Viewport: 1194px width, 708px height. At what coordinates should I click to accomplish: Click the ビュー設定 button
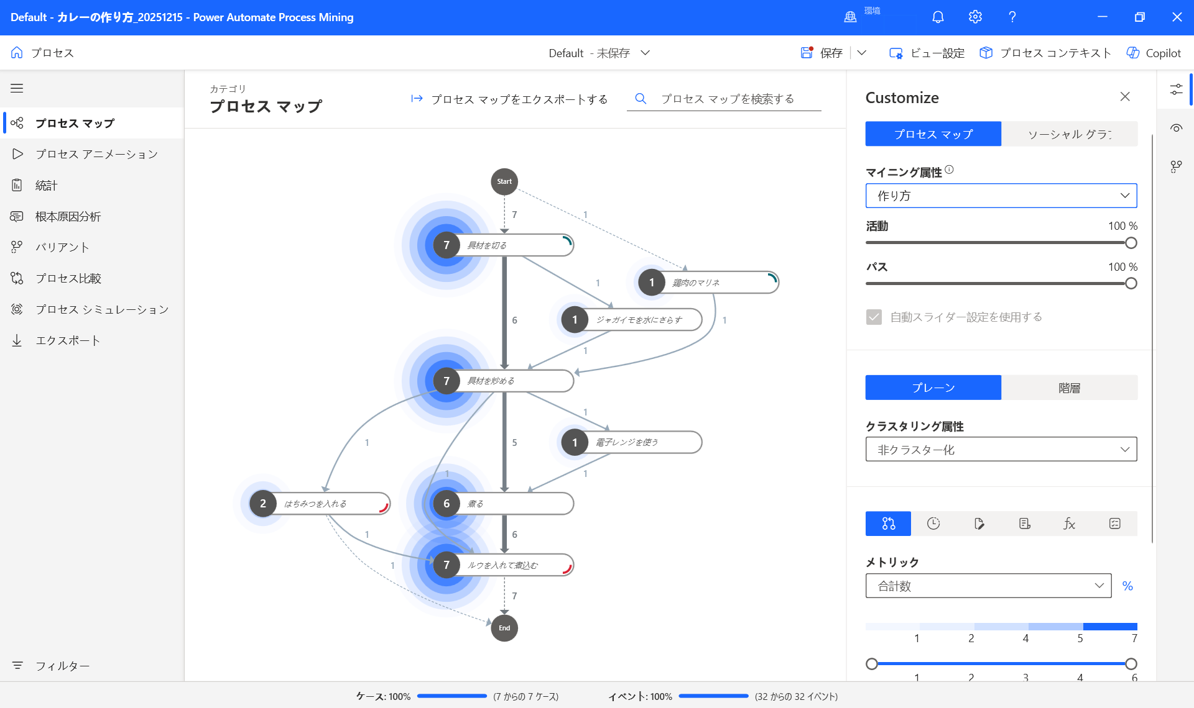[927, 53]
